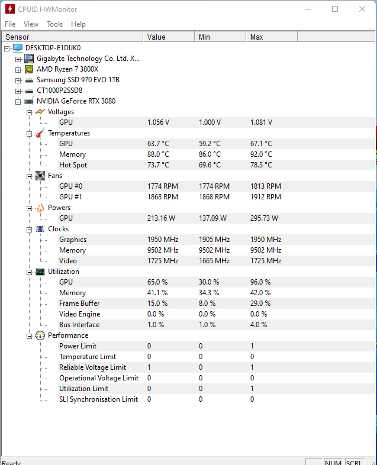Viewport: 377px width, 465px height.
Task: Select the Bus Interface row
Action: (217, 325)
